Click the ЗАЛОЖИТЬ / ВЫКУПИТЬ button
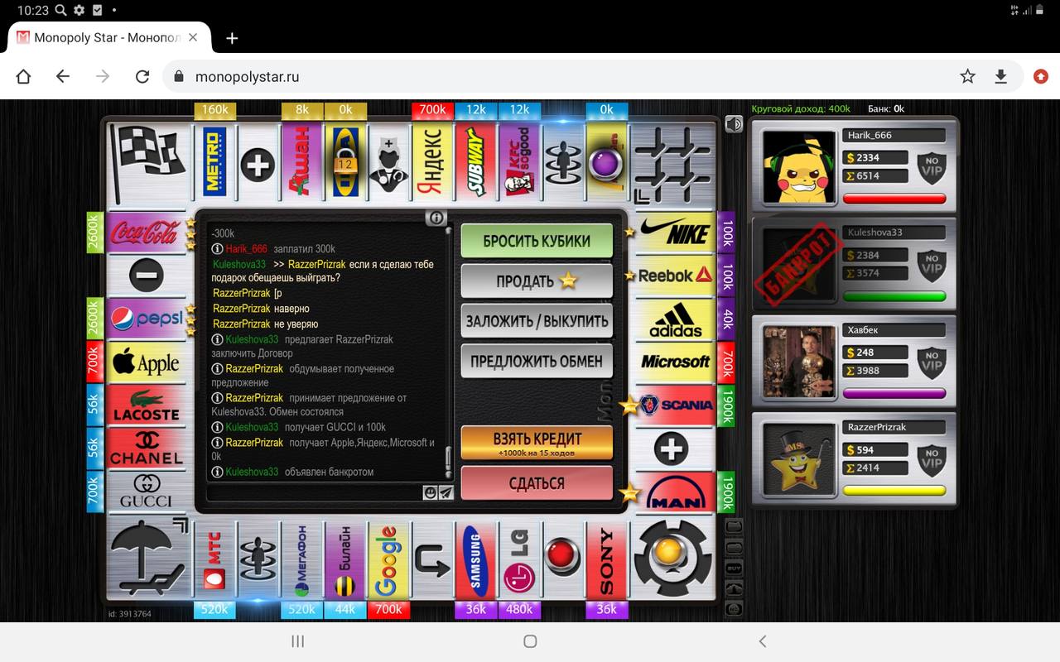The image size is (1060, 662). pyautogui.click(x=537, y=321)
